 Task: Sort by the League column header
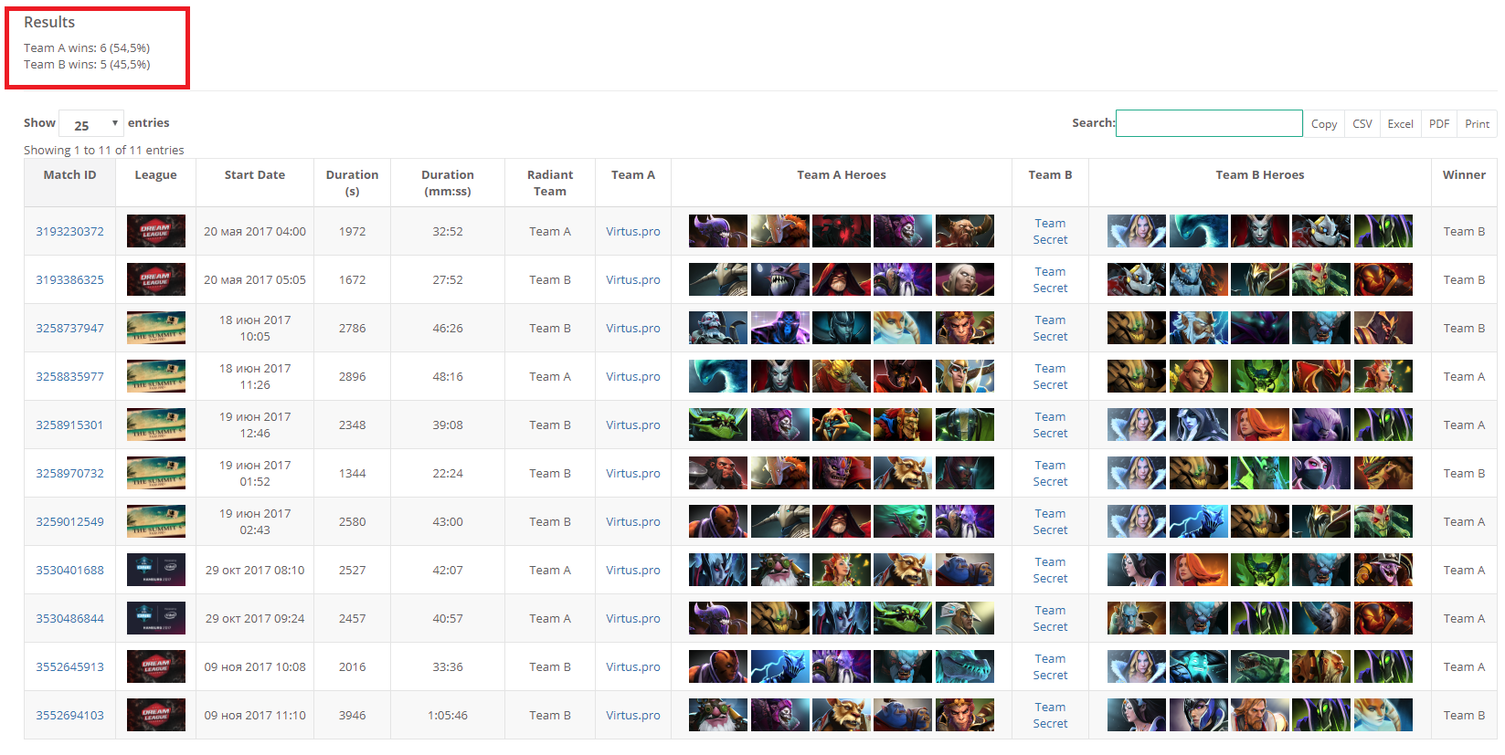[155, 183]
